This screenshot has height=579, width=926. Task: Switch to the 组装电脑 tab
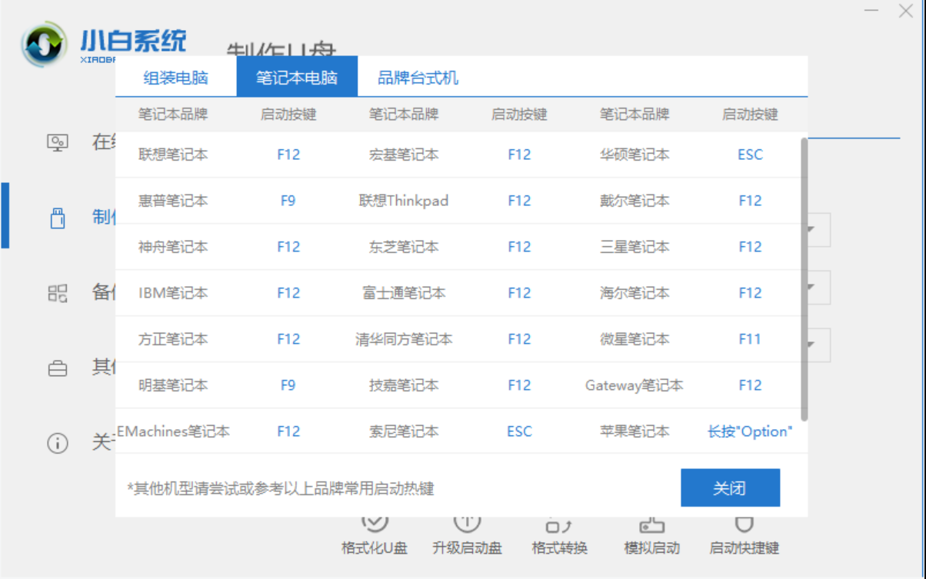pos(175,76)
